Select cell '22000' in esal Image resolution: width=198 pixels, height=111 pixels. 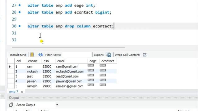[47, 81]
